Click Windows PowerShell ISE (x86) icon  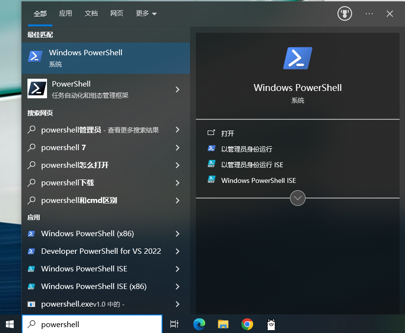click(x=31, y=287)
